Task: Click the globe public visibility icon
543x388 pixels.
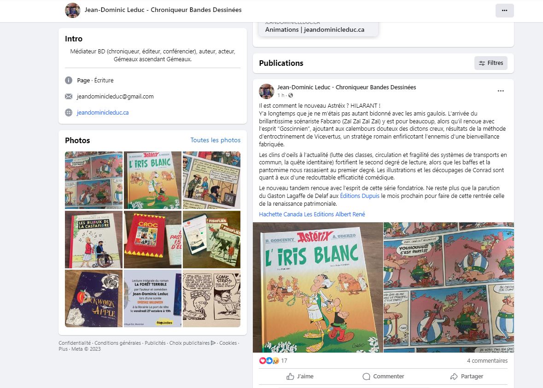Action: 291,95
